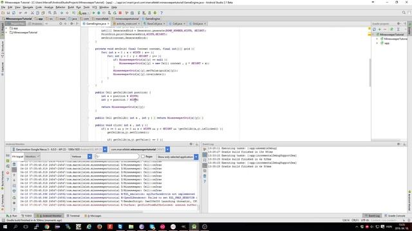Screen dimensions: 412x231
Task: Open the Messages tool window tab
Action: 93,216
